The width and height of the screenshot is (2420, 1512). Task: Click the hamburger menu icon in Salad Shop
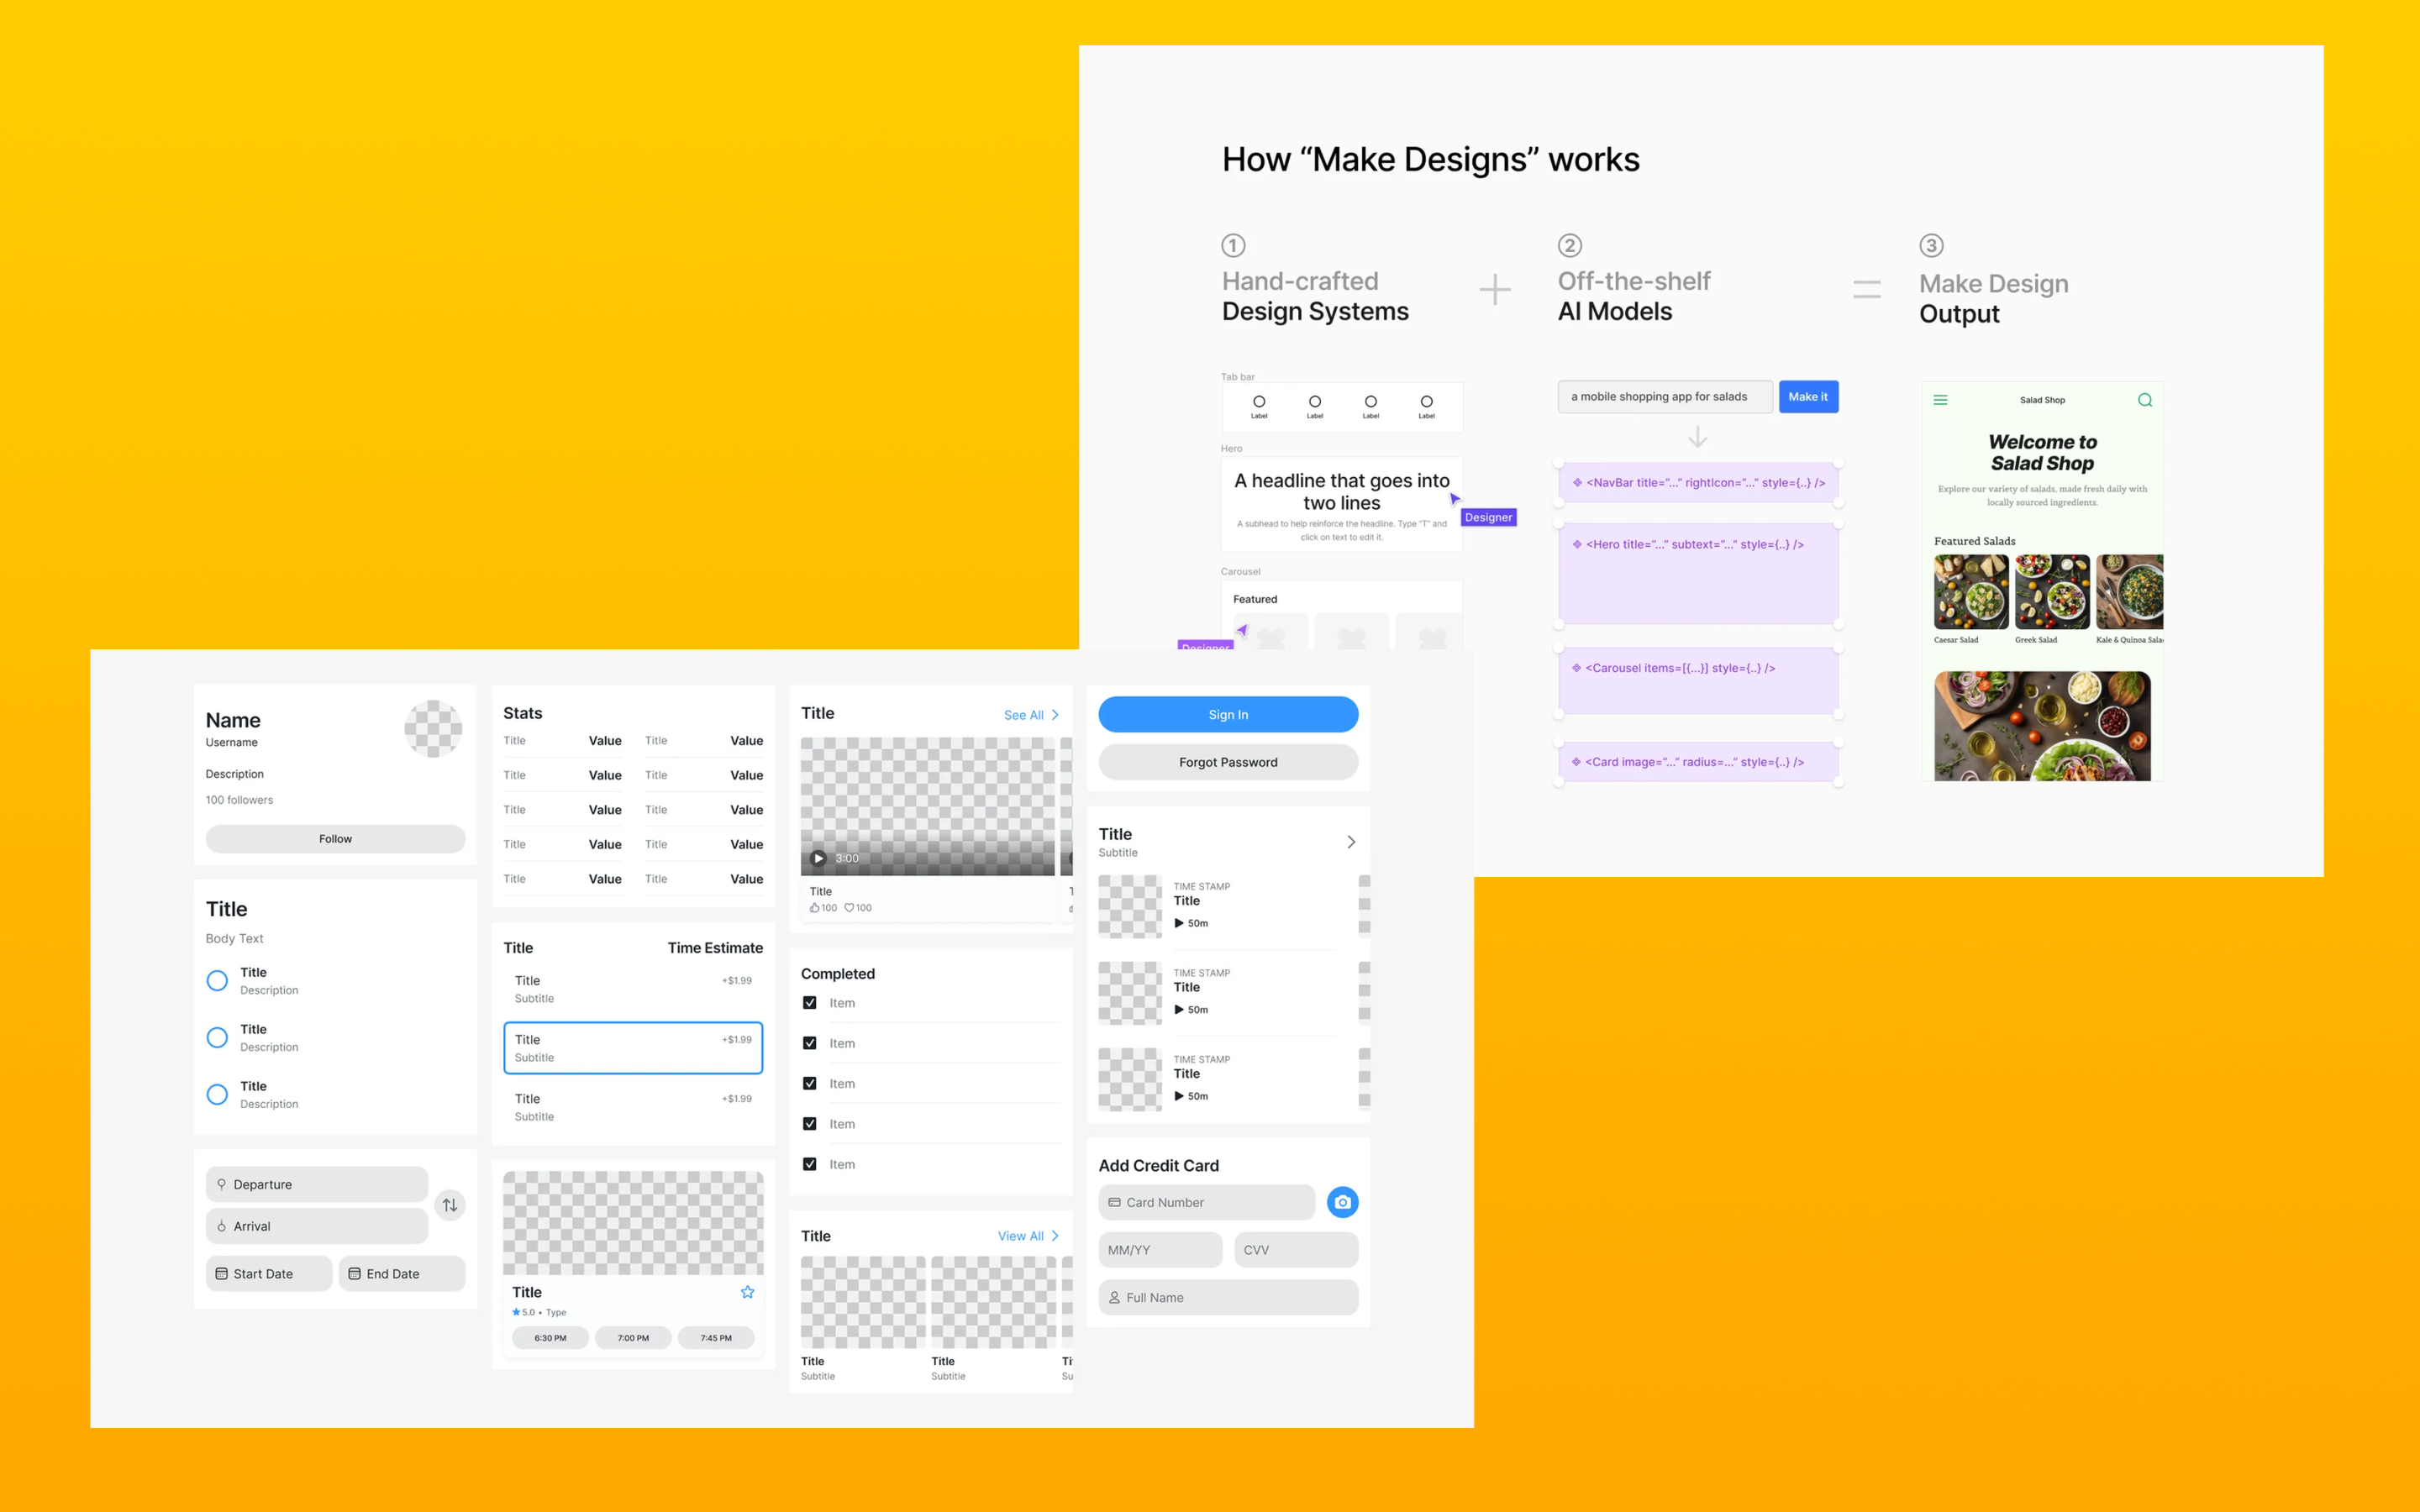click(x=1940, y=400)
